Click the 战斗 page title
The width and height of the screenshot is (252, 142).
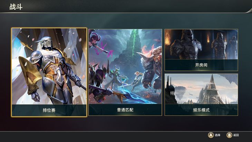(16, 7)
